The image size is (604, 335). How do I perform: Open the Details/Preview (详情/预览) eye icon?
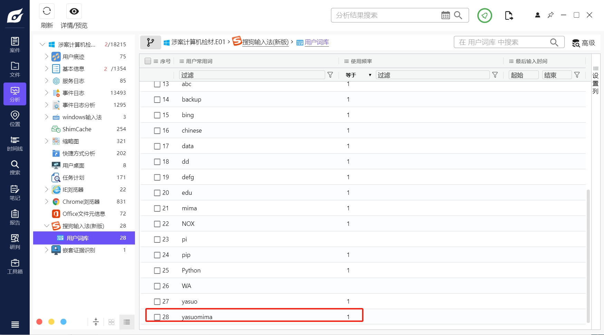point(74,11)
